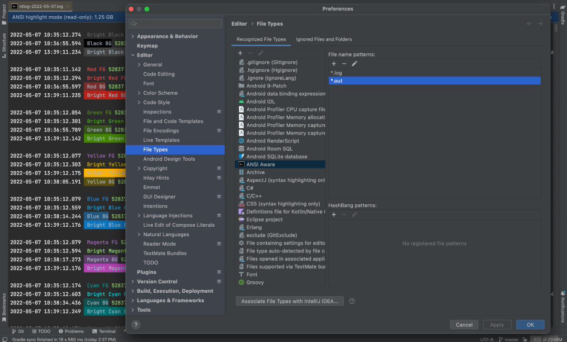Apply the preference changes
Screen dimensions: 567x342
click(x=497, y=324)
